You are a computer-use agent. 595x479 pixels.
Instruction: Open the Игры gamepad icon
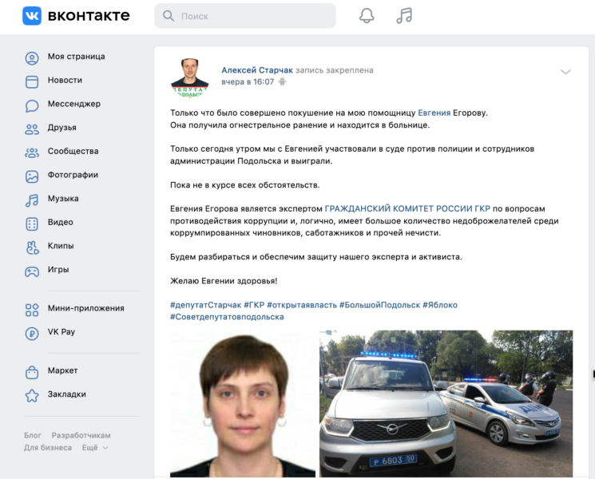click(x=32, y=271)
